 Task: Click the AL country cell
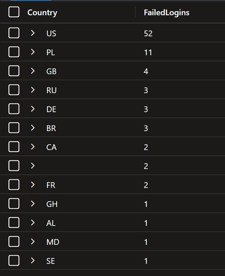pos(51,223)
